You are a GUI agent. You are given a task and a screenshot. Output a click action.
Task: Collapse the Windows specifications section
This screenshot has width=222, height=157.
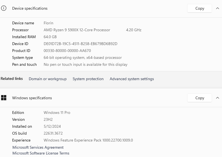tap(217, 98)
